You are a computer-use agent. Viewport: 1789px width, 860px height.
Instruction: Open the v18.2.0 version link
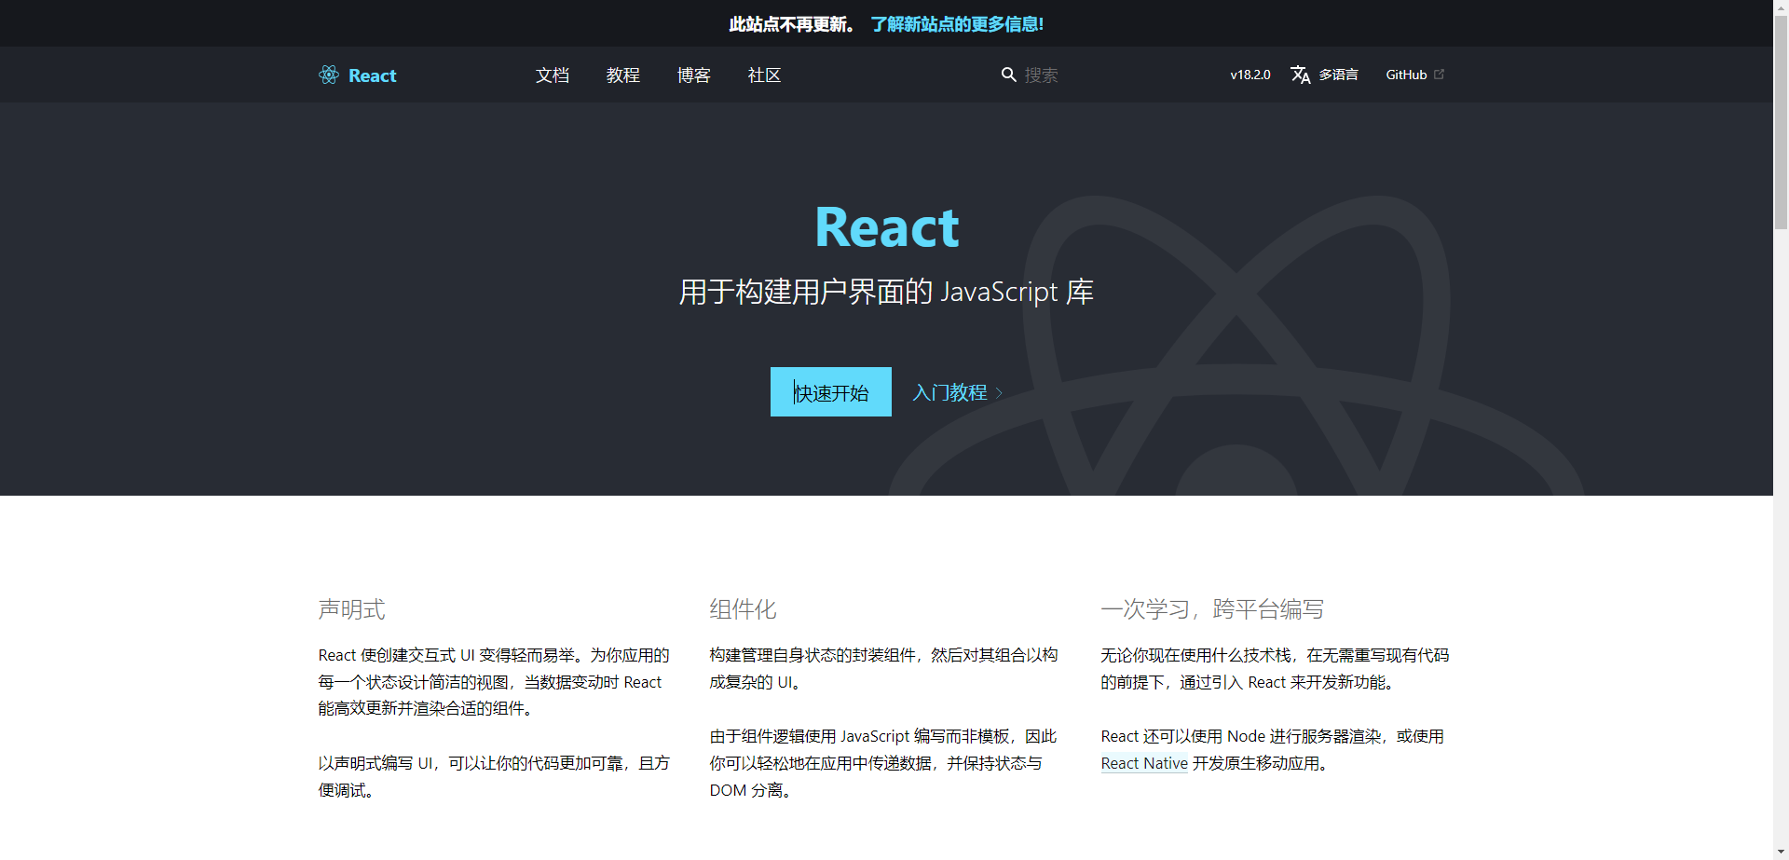1250,75
